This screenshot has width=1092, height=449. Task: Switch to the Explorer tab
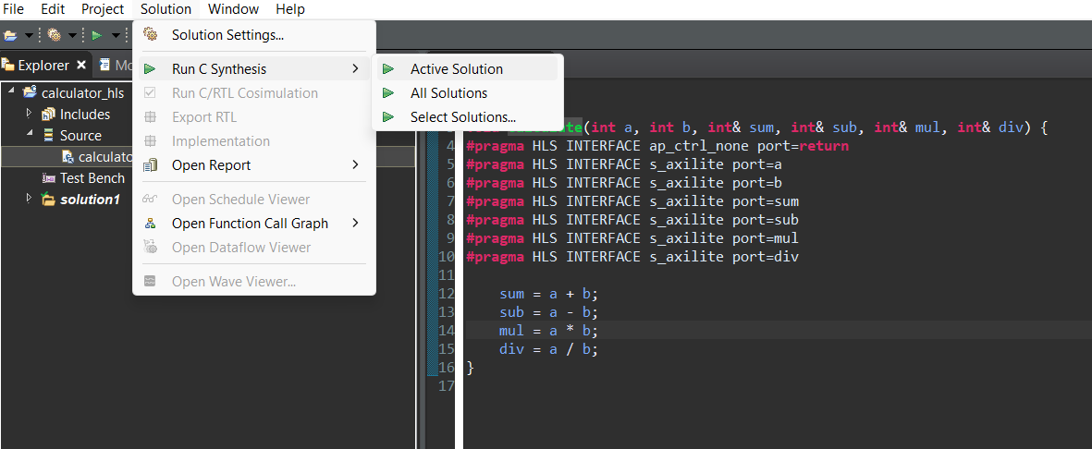click(x=43, y=66)
